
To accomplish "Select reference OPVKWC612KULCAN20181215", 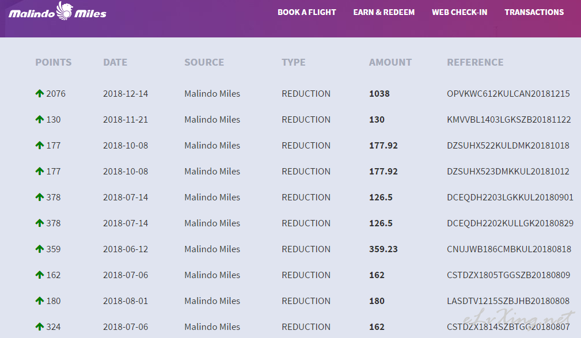I will pos(508,93).
